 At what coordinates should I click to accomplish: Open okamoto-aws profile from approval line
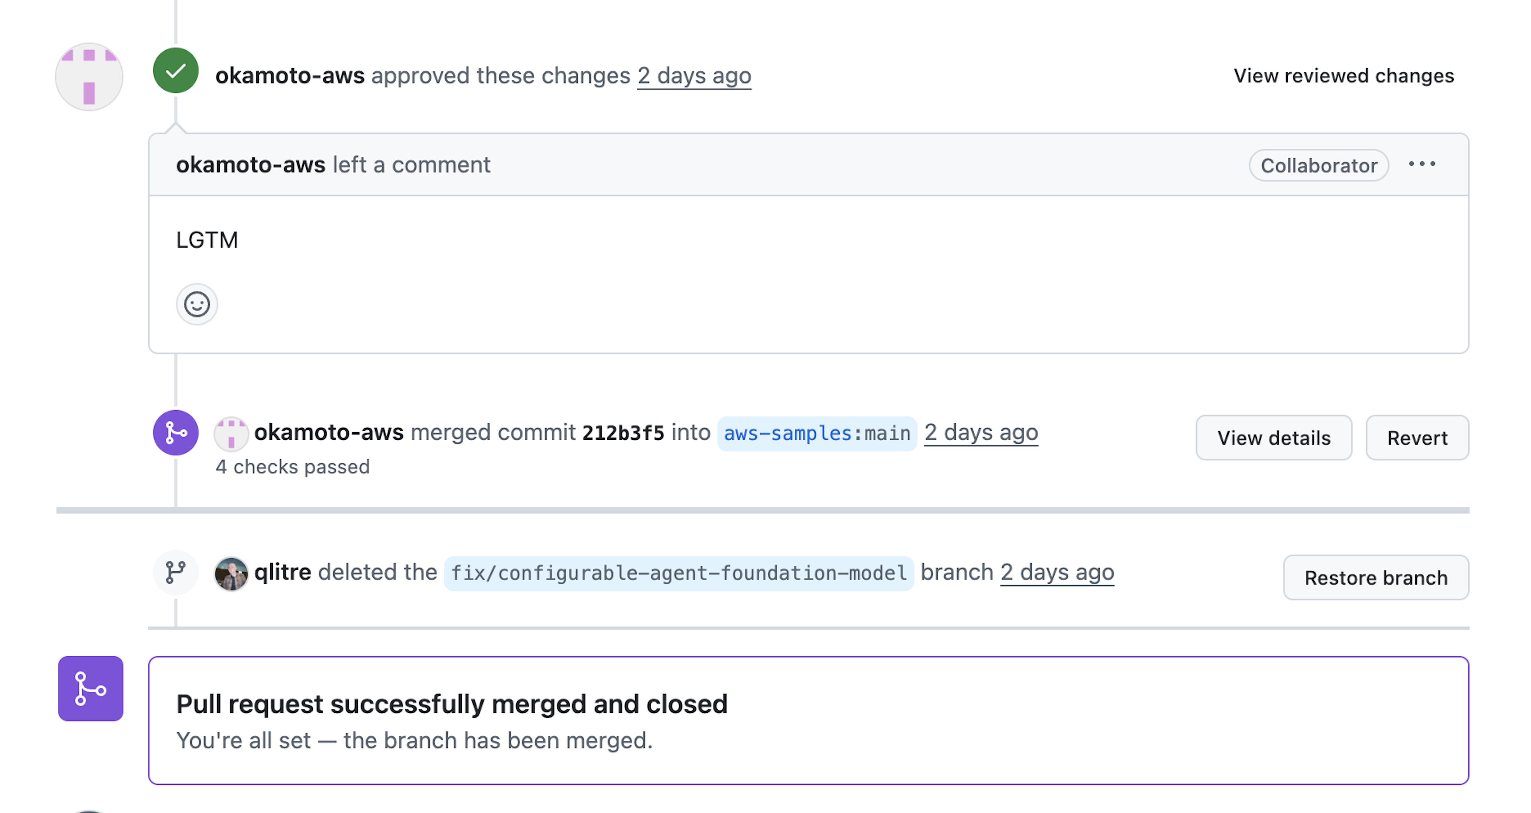(289, 76)
